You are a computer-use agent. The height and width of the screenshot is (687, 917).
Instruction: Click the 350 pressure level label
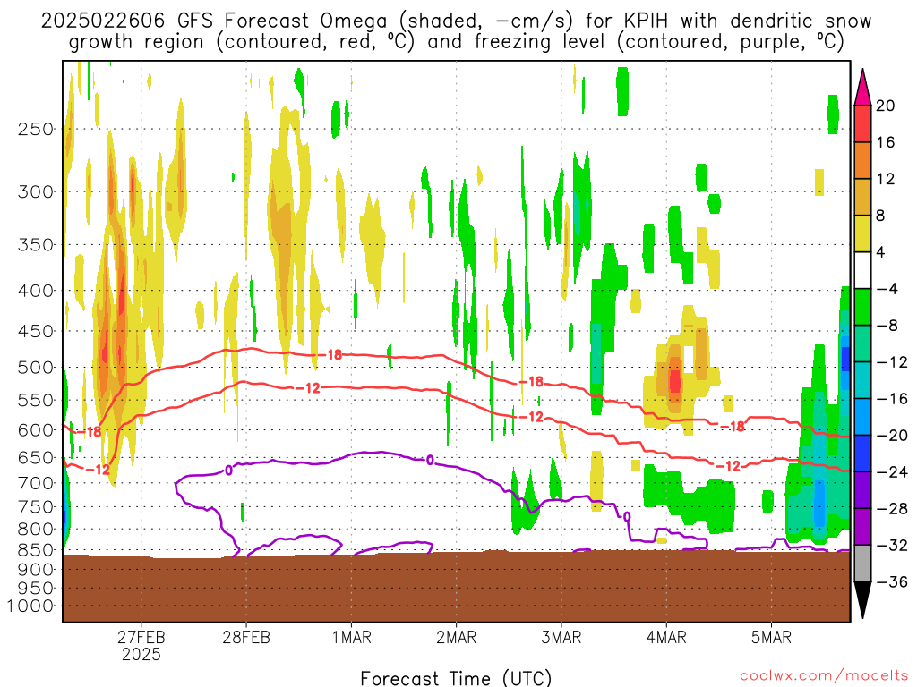tap(36, 245)
